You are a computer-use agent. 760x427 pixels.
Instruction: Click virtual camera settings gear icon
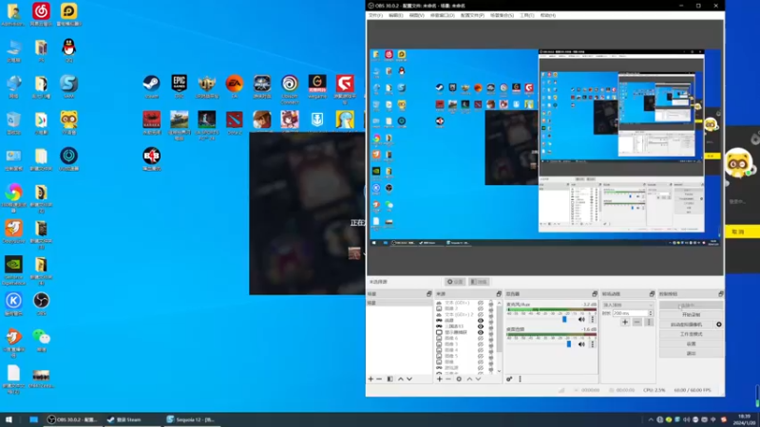[719, 325]
